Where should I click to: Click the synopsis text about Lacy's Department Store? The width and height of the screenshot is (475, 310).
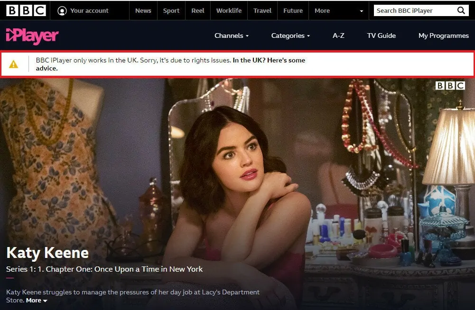tap(133, 296)
